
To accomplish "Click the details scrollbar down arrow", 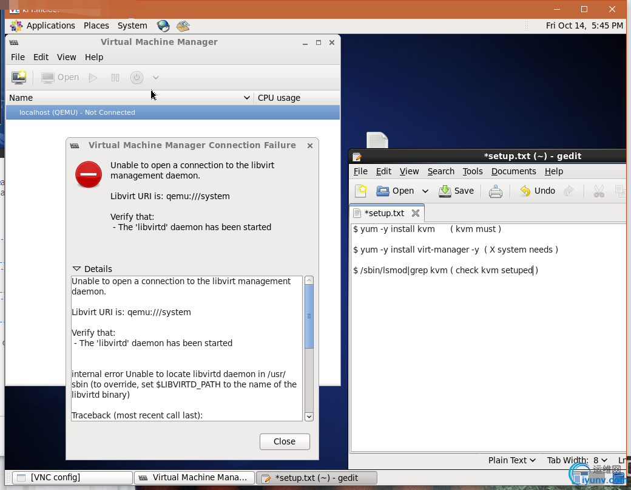I will point(309,417).
